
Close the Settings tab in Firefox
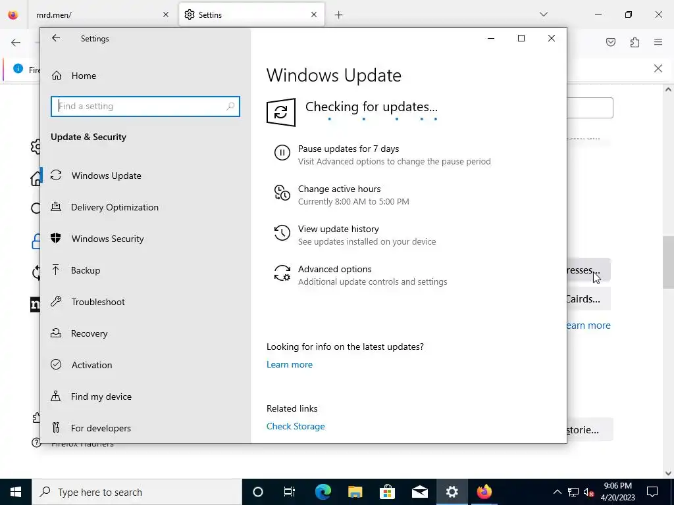[x=314, y=14]
